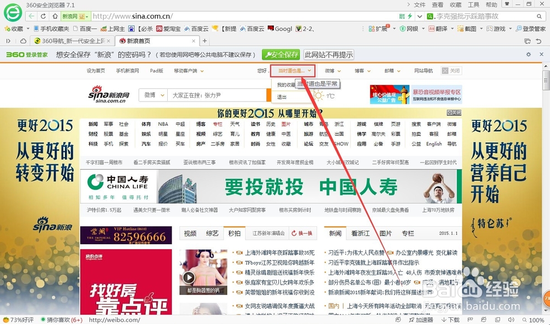
Task: Click the skin shirt icon in title bar
Action: [507, 4]
